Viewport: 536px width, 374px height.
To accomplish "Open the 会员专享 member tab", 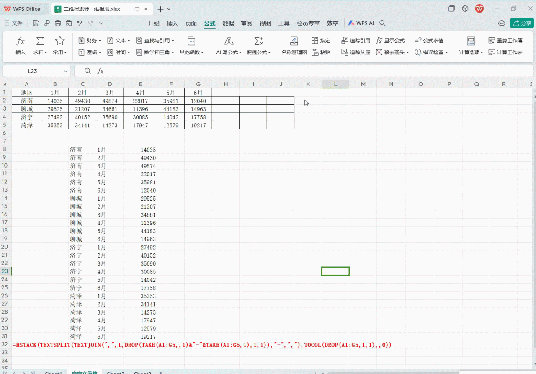I will click(x=308, y=23).
